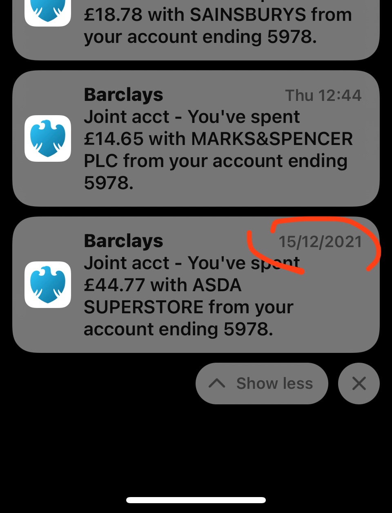This screenshot has height=513, width=392.
Task: Tap the home indicator bar
Action: coord(196,500)
